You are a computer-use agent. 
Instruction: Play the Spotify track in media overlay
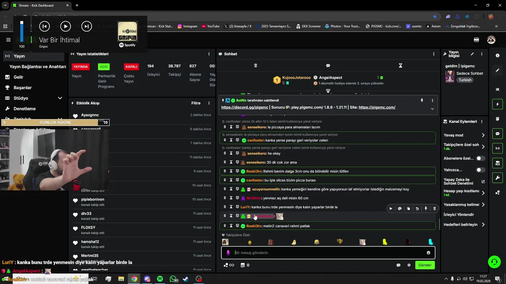(65, 26)
